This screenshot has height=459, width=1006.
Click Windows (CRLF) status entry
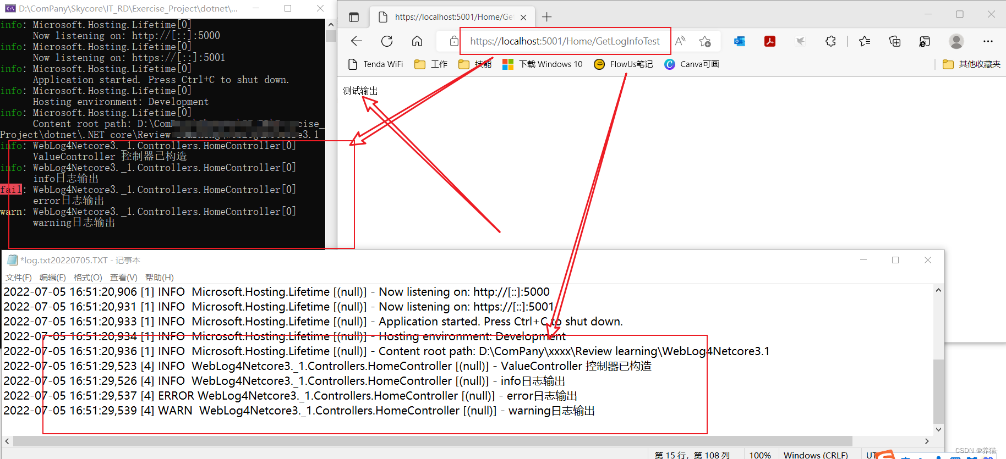tap(816, 455)
